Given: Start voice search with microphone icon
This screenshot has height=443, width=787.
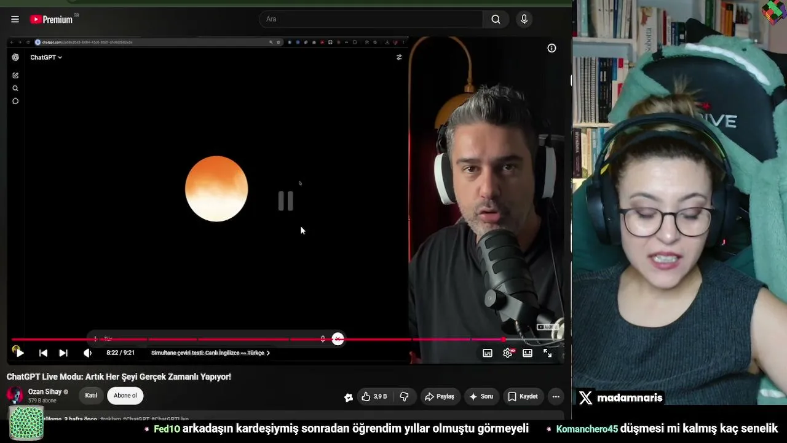Looking at the screenshot, I should click(524, 19).
